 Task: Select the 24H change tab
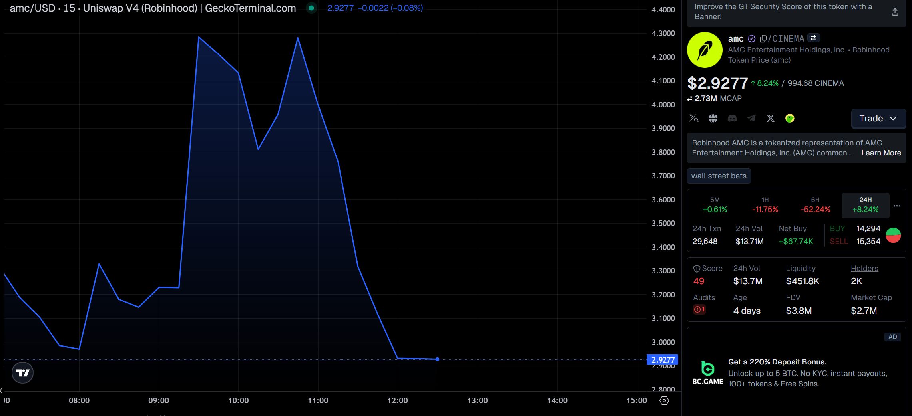(x=866, y=205)
